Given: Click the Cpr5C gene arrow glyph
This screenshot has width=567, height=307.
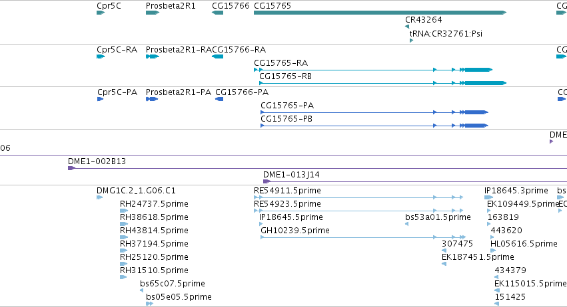Looking at the screenshot, I should click(101, 13).
